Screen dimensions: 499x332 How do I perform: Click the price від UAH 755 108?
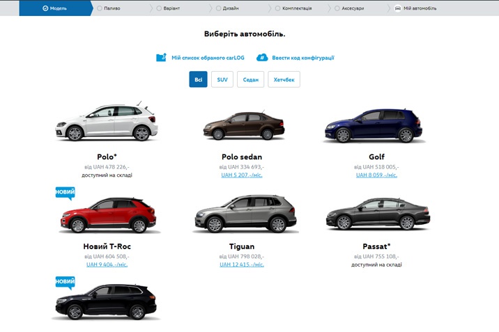376,256
